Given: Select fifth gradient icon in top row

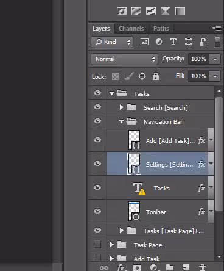Looking at the screenshot, I should click(x=180, y=12).
